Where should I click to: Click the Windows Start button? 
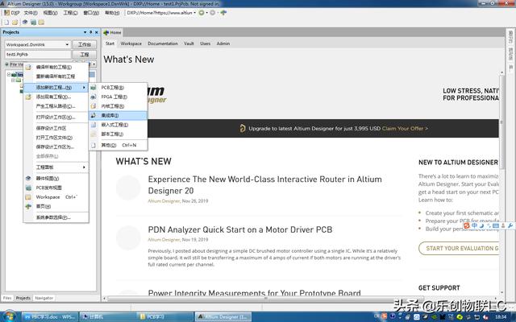(9, 316)
